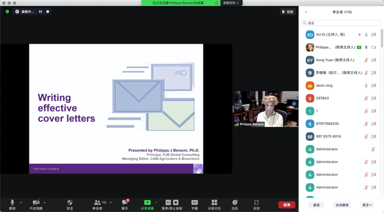The height and width of the screenshot is (212, 384).
Task: Open the closed captions CC icon
Action: click(x=194, y=202)
